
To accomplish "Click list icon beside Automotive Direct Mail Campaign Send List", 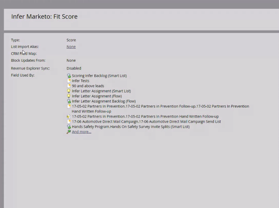I will point(69,122).
